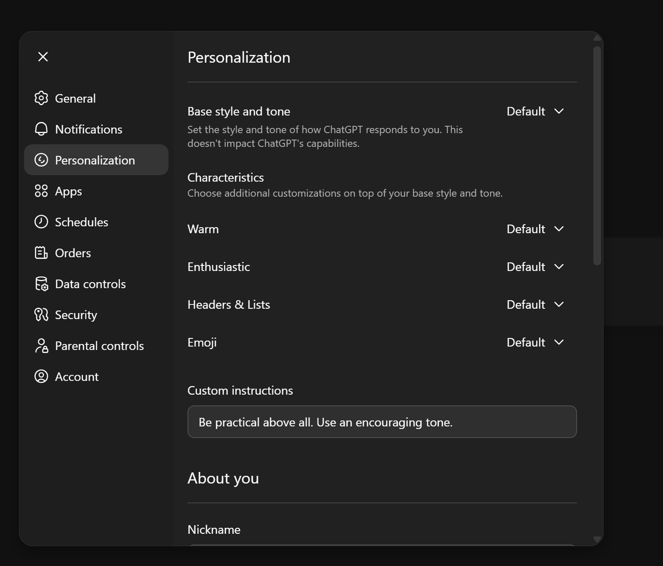Close the settings dialog
This screenshot has height=566, width=663.
(43, 57)
